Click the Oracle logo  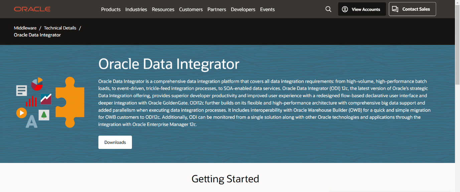(x=32, y=9)
